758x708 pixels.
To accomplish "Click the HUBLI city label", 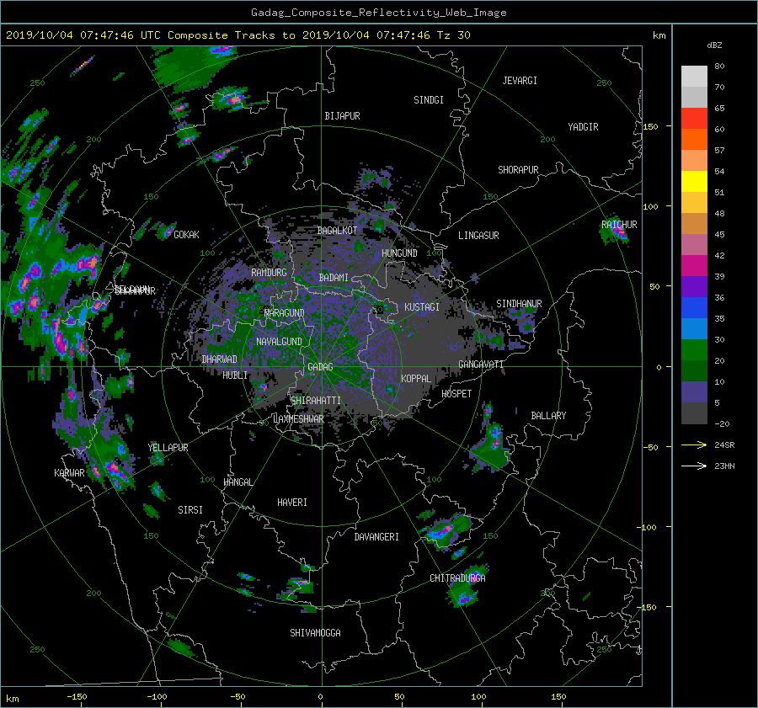I will [x=235, y=375].
